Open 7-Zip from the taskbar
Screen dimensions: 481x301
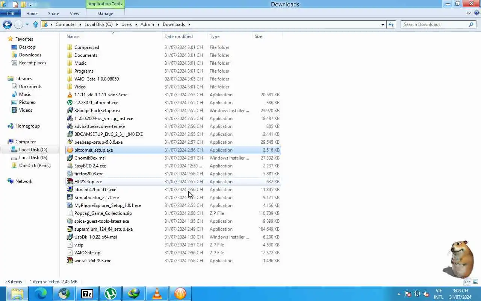tap(87, 293)
